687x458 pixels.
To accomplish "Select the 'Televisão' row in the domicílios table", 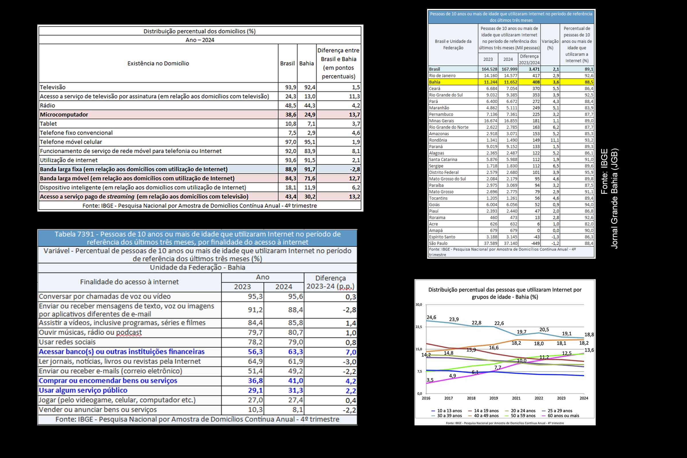I will click(x=200, y=87).
